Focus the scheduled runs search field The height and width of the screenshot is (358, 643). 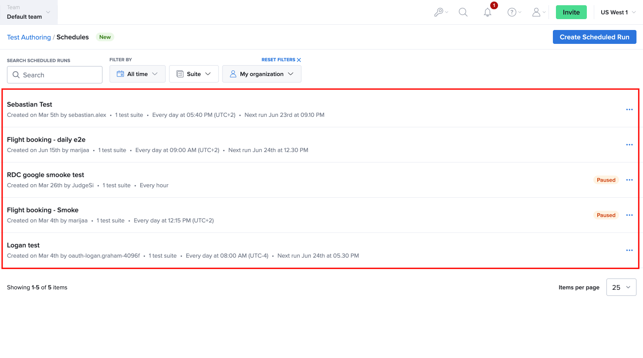coord(55,75)
